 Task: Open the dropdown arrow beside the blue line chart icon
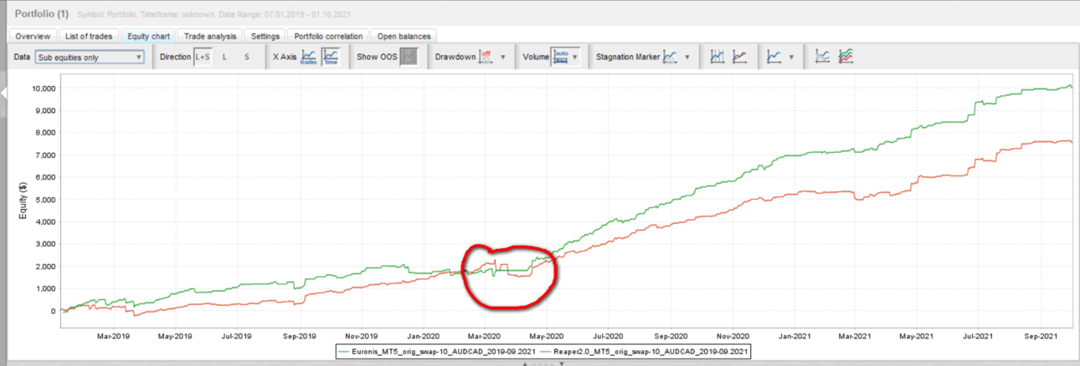pos(791,58)
